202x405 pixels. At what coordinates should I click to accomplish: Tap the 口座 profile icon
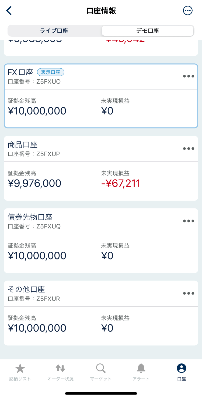point(182,369)
